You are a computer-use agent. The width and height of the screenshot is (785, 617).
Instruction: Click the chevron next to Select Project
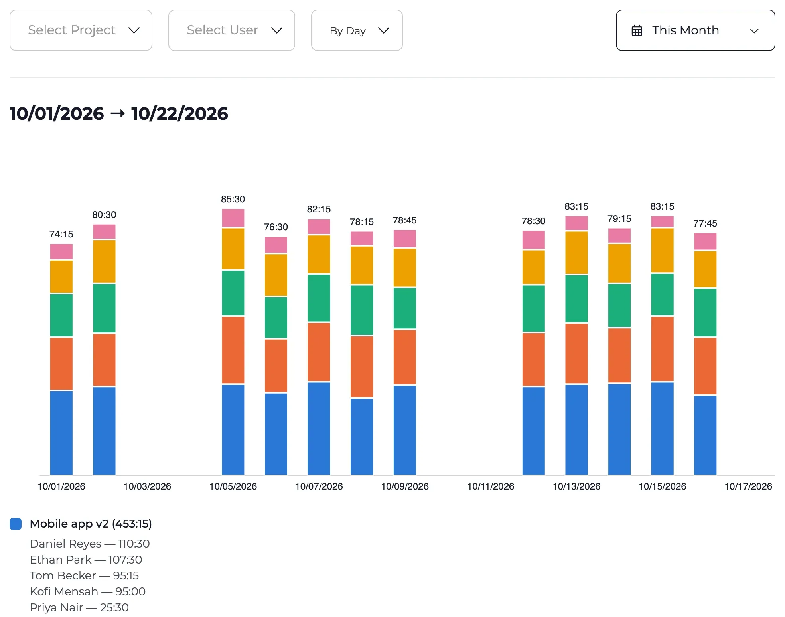pyautogui.click(x=134, y=30)
